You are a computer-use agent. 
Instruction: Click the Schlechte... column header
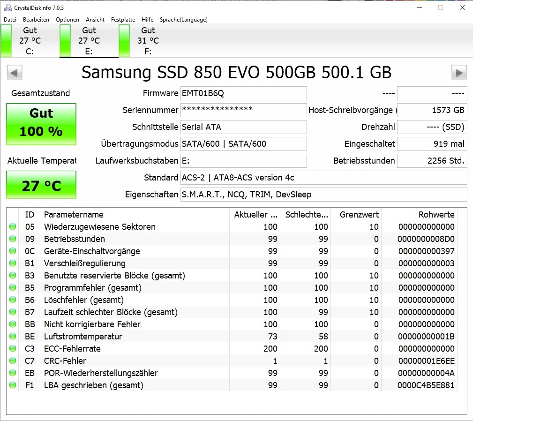[x=306, y=215]
